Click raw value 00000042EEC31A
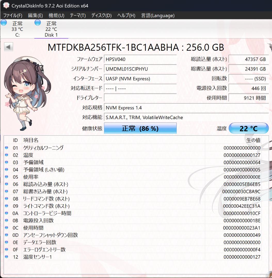The height and width of the screenshot is (278, 272). click(x=242, y=206)
